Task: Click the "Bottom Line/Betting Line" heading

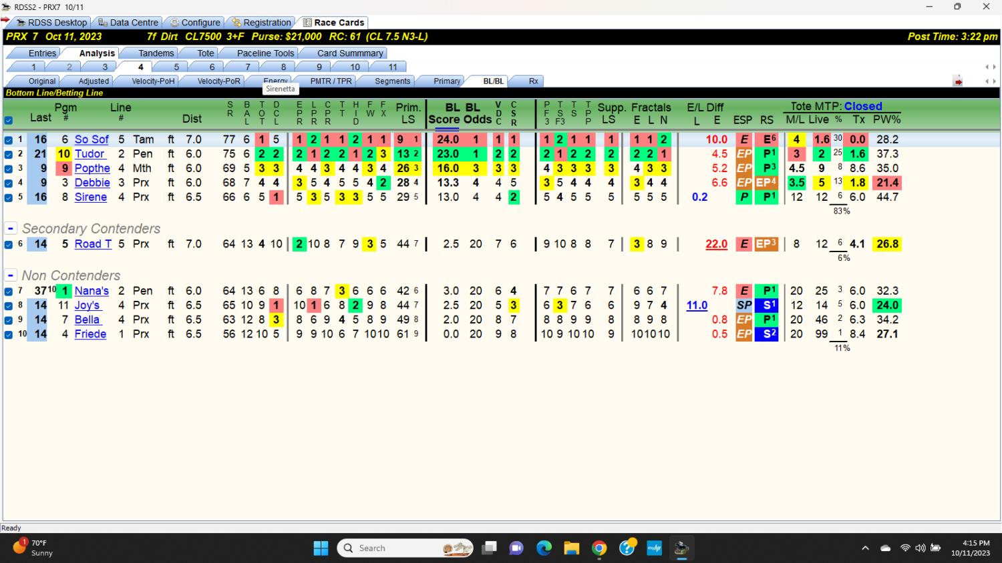Action: 54,93
